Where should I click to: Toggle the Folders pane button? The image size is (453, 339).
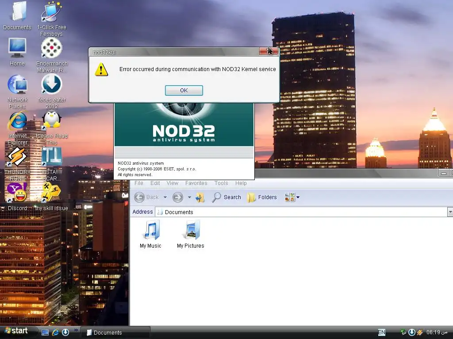tap(262, 197)
